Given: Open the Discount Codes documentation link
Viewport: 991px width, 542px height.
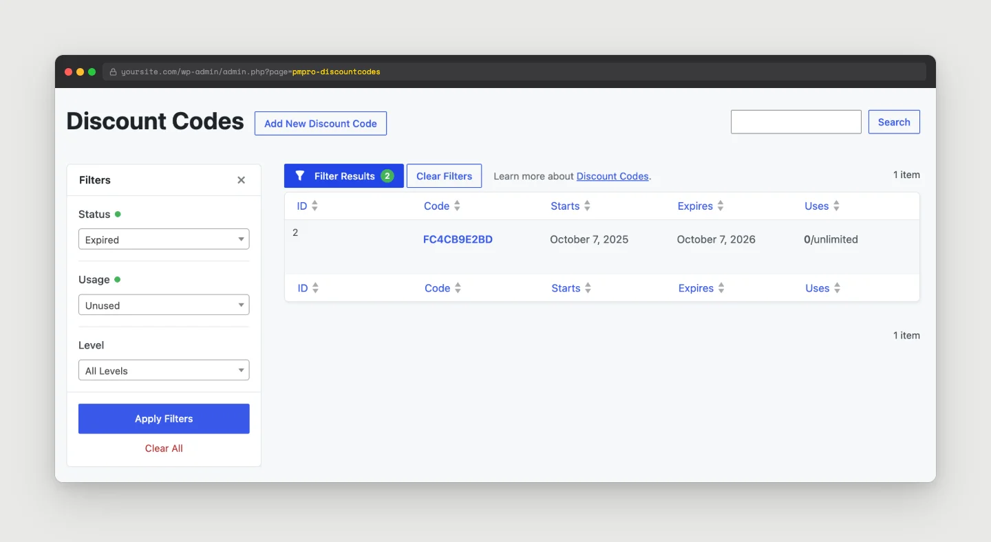Looking at the screenshot, I should 612,176.
